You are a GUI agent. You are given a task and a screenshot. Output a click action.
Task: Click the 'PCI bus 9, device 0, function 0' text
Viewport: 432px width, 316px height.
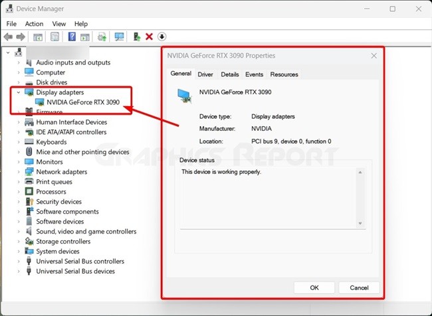pos(291,141)
